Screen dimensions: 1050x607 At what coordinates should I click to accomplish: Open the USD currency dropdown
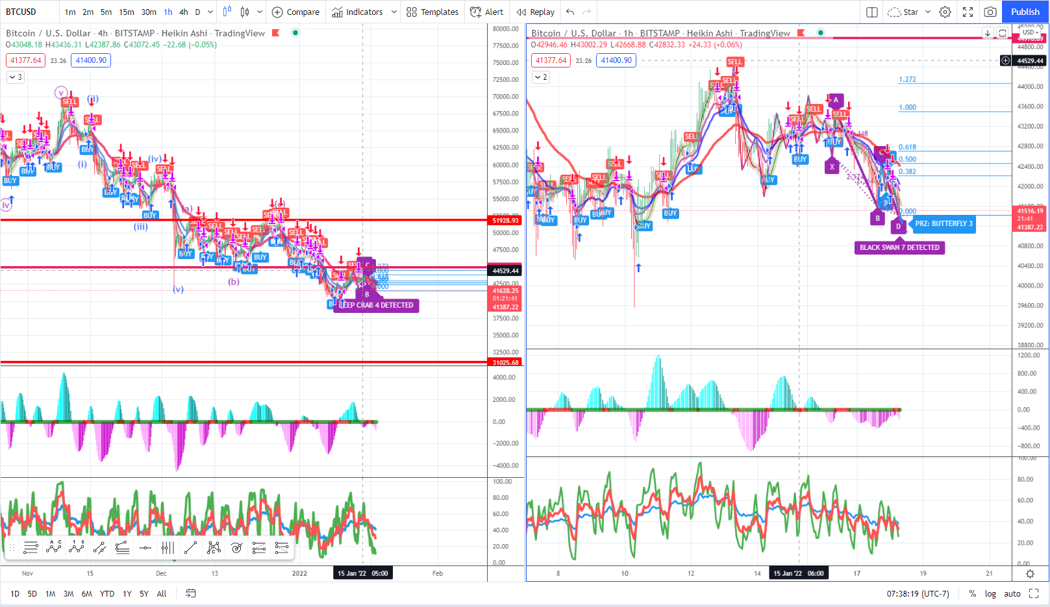[x=1031, y=32]
